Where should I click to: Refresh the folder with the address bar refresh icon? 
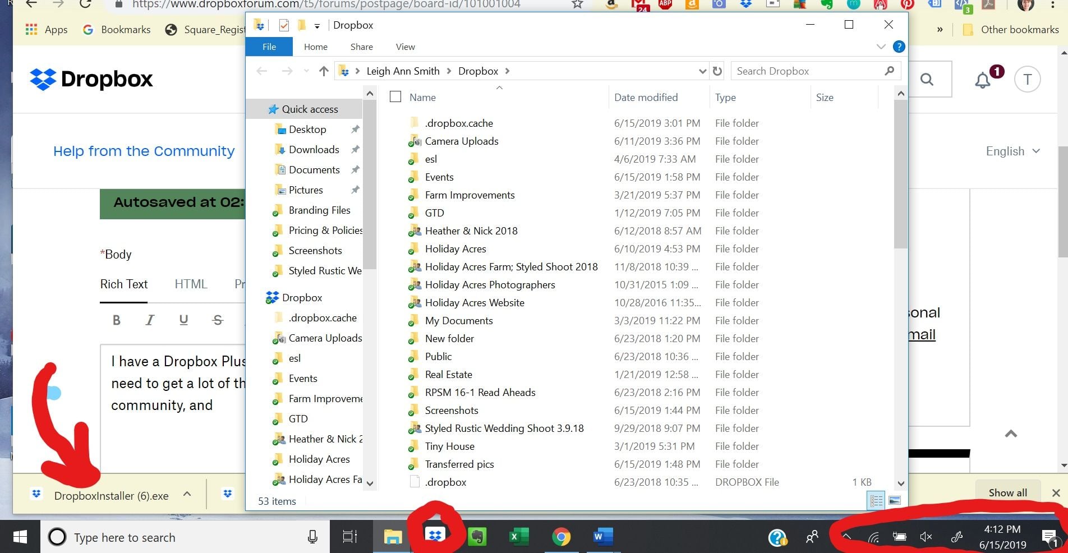(717, 71)
